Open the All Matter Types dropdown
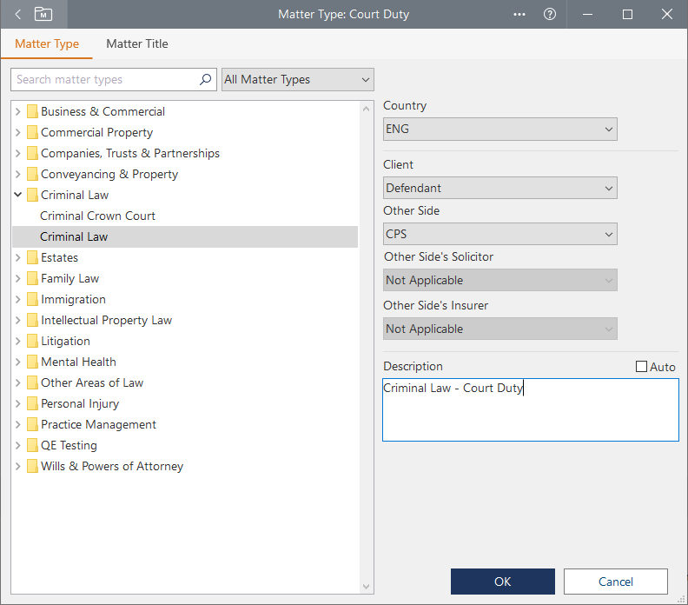The image size is (688, 605). click(297, 79)
